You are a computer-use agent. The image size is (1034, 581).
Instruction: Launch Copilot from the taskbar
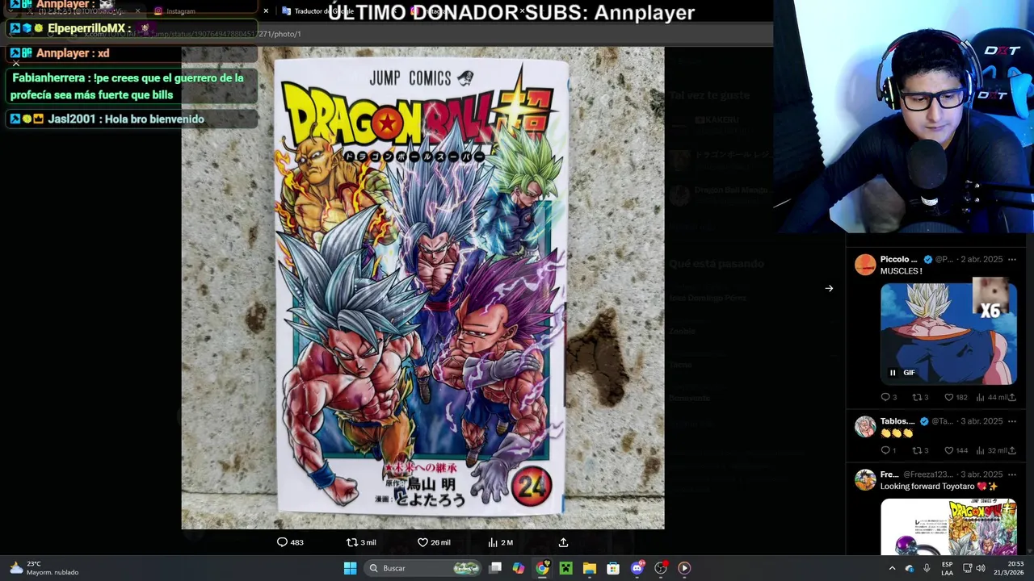(x=519, y=568)
